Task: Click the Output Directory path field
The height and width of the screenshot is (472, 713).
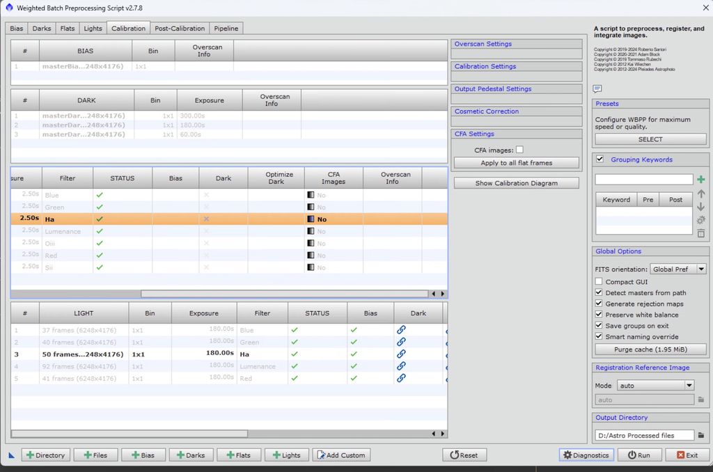Action: pos(644,436)
